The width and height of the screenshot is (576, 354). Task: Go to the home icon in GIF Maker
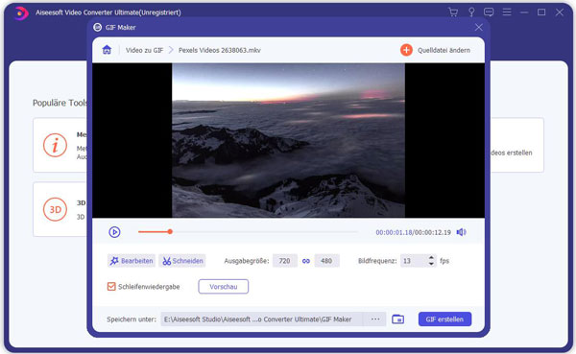point(107,50)
